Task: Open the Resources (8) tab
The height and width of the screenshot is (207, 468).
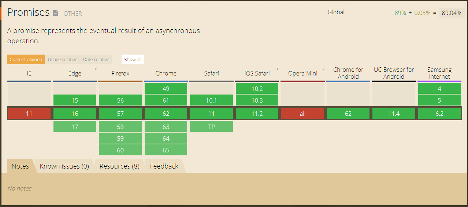Action: (119, 166)
